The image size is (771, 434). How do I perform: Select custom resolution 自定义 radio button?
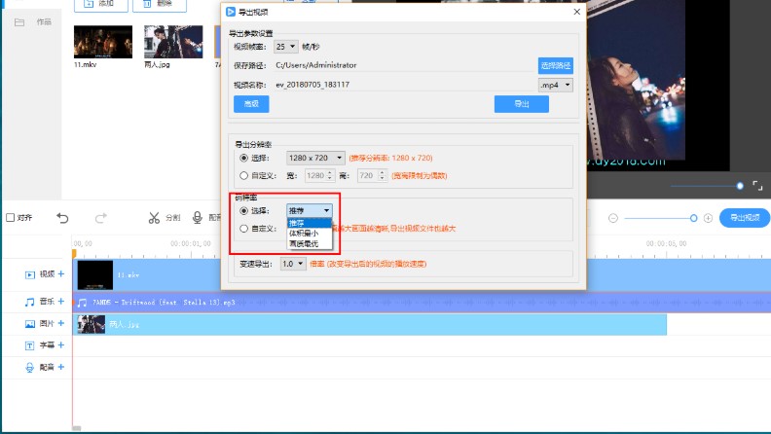(x=244, y=176)
